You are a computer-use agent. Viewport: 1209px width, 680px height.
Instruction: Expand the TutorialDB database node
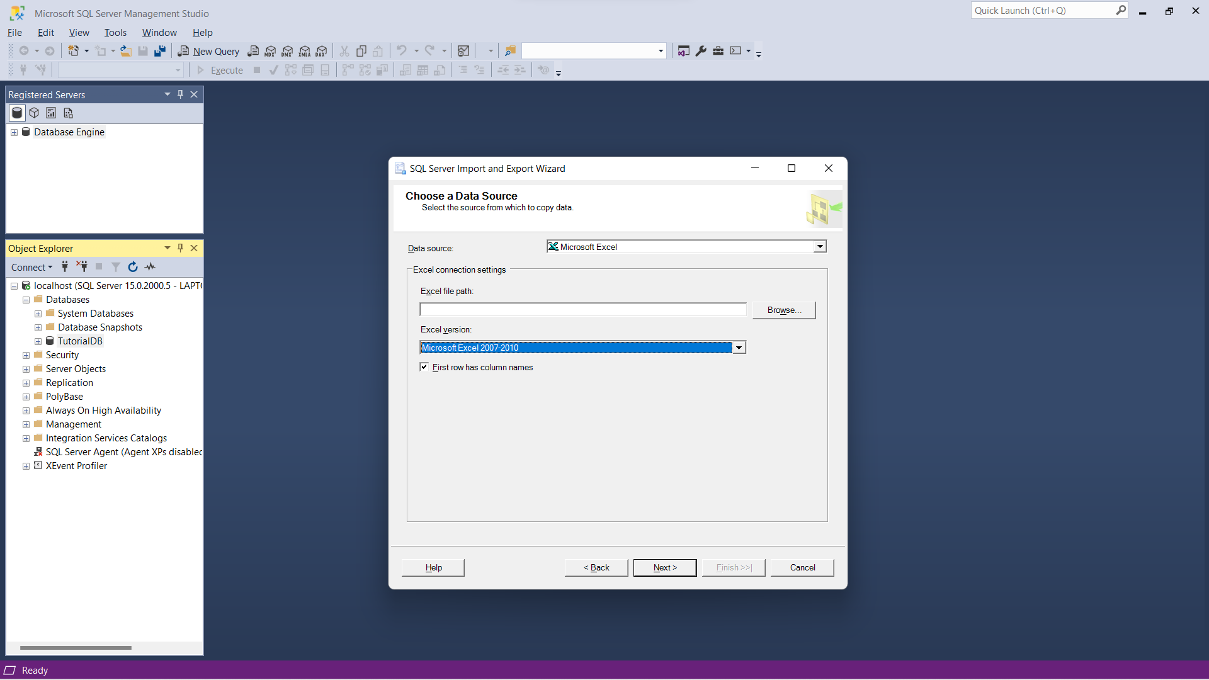coord(38,341)
